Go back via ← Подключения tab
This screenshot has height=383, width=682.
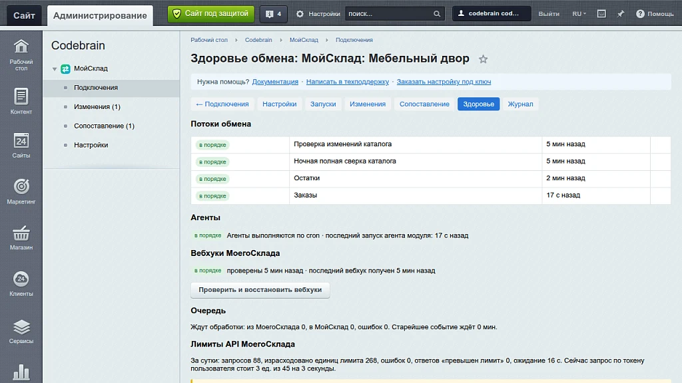pyautogui.click(x=222, y=104)
